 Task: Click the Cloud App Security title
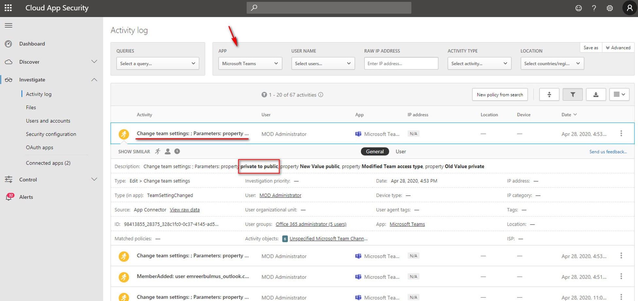[57, 8]
